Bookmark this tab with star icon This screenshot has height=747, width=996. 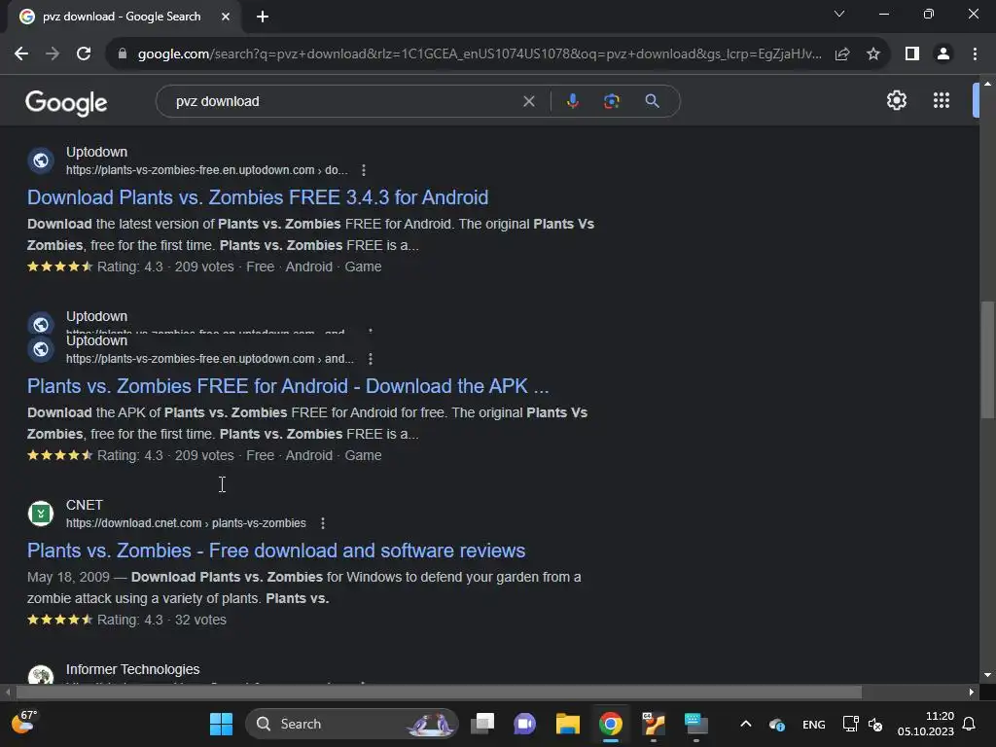pos(873,54)
